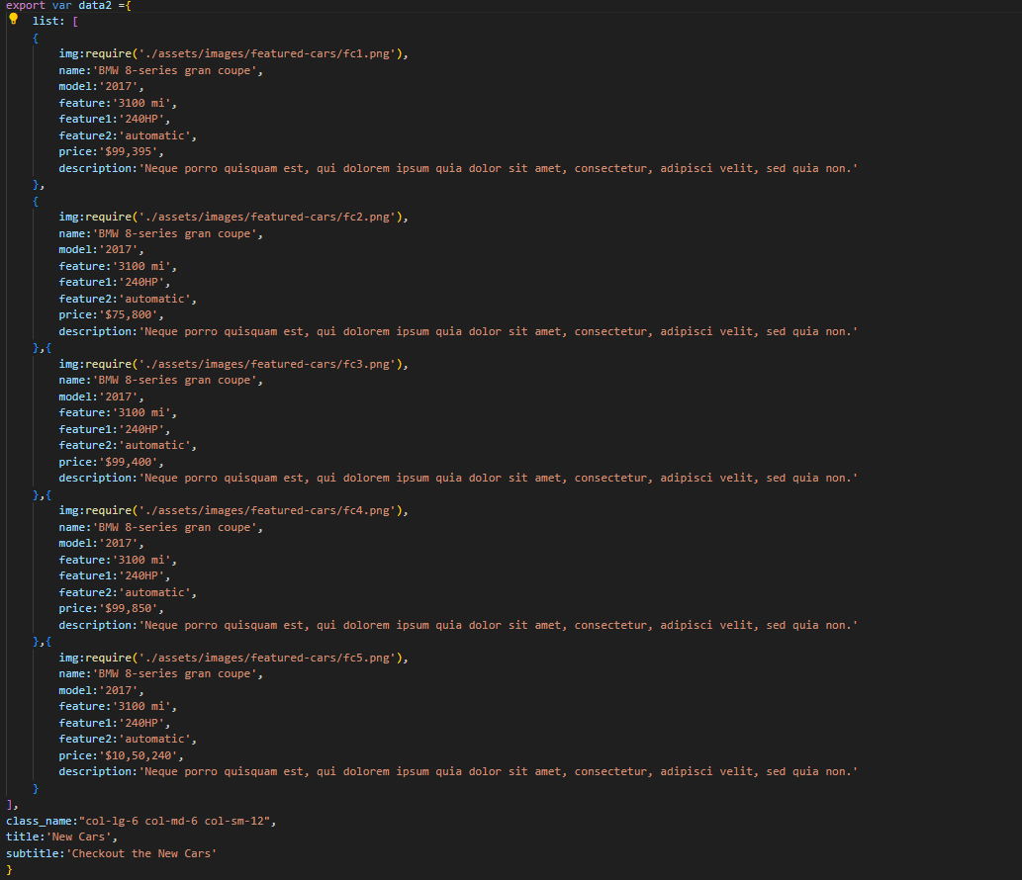
Task: Click the 'Checkout the New Cars' subtitle string
Action: pos(140,853)
